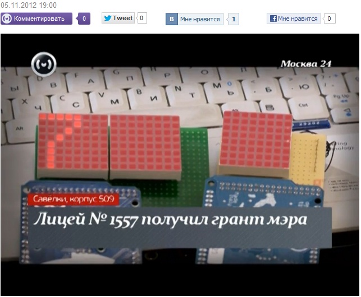
Task: Click the left LED matrix in the video
Action: click(73, 145)
